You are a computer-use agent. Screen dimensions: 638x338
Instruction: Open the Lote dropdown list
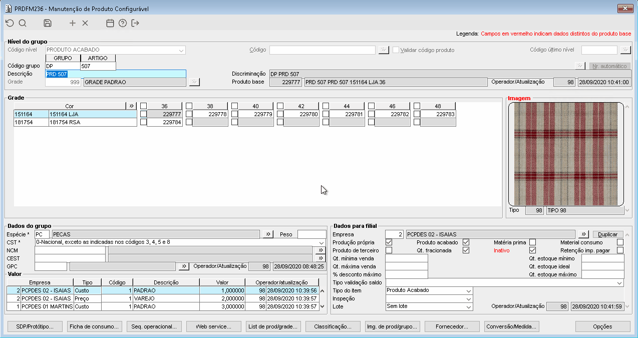469,306
